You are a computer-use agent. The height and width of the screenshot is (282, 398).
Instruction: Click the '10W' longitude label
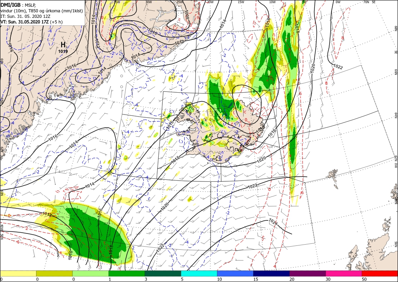click(x=272, y=2)
